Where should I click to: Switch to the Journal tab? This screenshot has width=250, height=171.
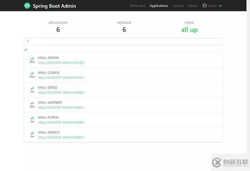[178, 6]
